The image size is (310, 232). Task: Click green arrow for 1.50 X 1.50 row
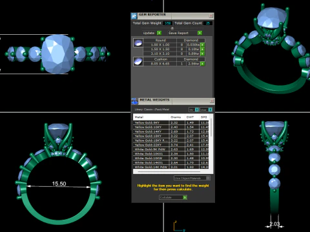pyautogui.click(x=202, y=49)
